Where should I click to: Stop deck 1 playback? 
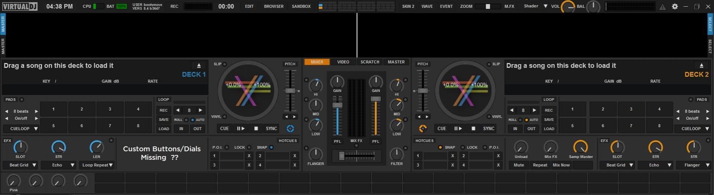256,129
